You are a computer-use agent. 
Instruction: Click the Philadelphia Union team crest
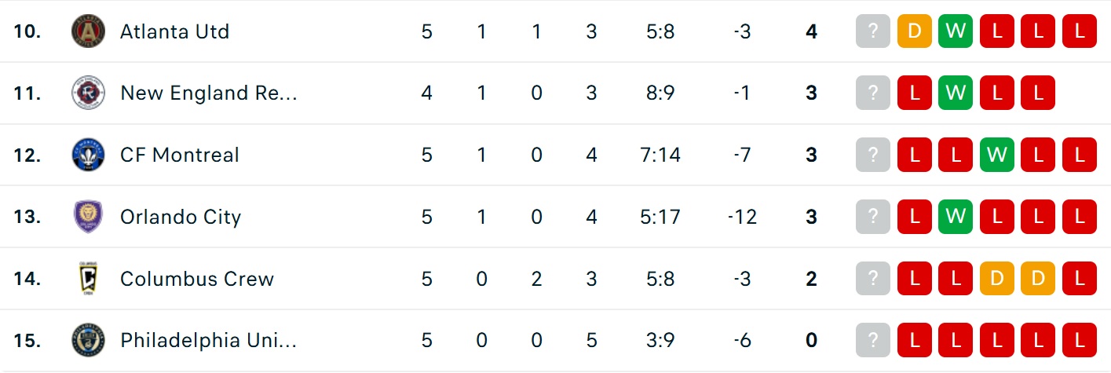[88, 340]
